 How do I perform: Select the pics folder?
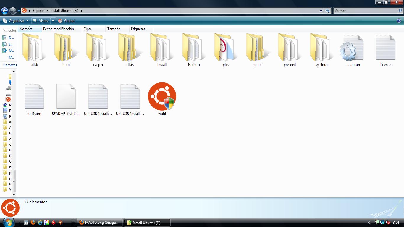coord(226,50)
